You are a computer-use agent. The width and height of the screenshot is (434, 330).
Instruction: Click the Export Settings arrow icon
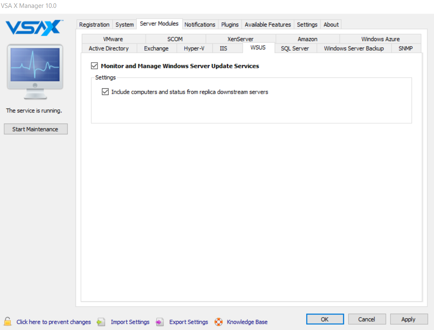point(159,322)
